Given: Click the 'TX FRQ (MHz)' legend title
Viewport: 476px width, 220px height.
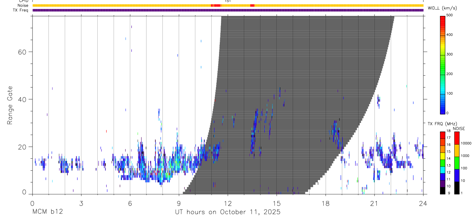Looking at the screenshot, I should pyautogui.click(x=442, y=124).
